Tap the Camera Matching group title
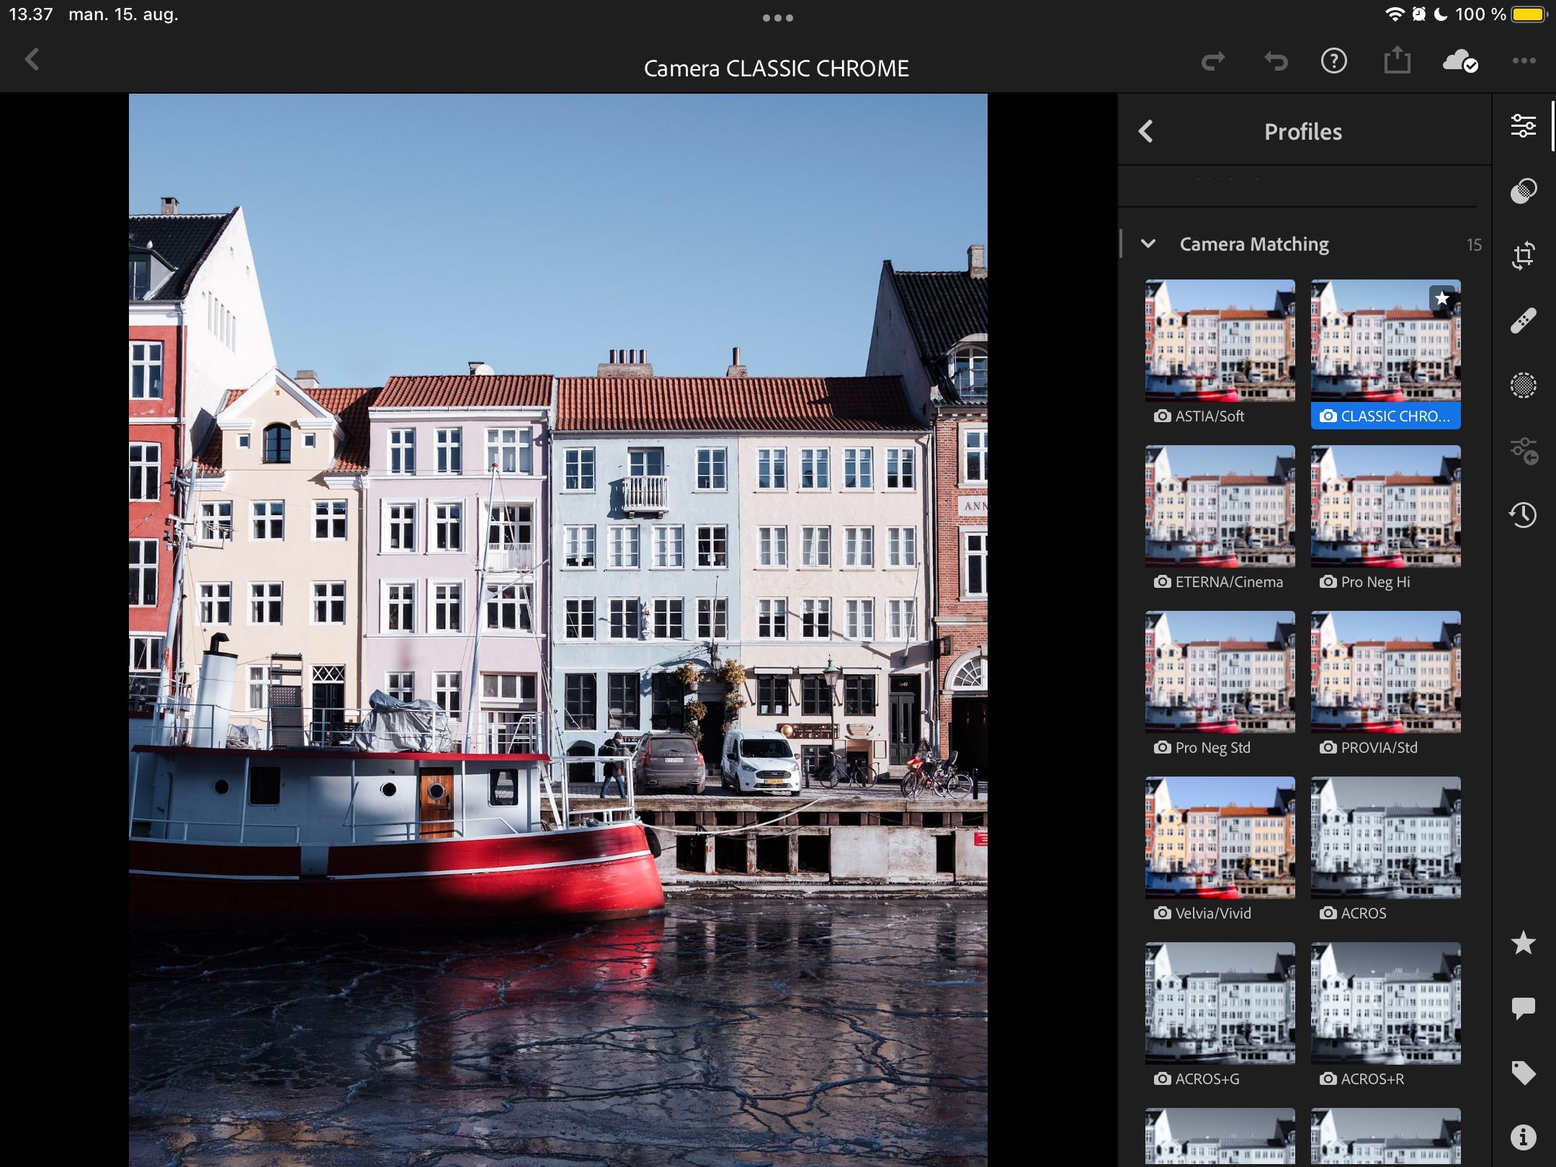The image size is (1556, 1167). [x=1254, y=244]
